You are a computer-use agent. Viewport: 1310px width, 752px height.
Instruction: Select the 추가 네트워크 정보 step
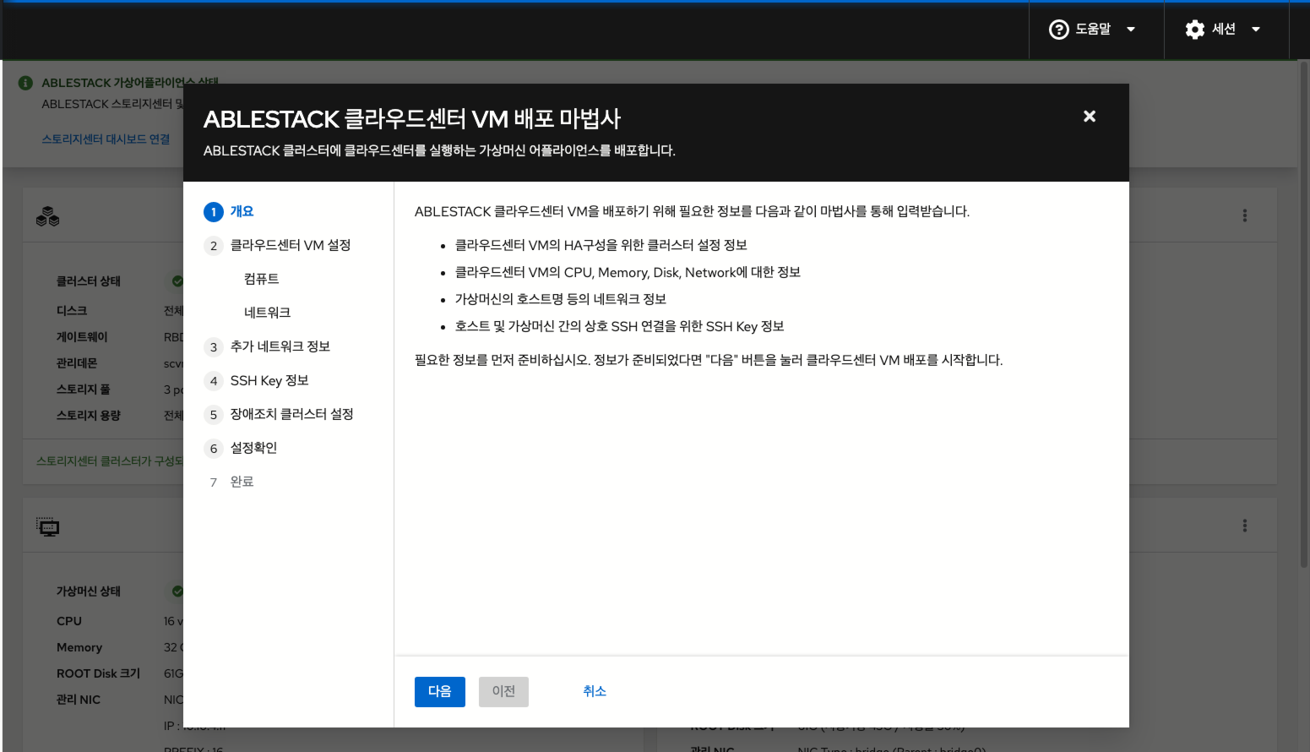tap(280, 346)
